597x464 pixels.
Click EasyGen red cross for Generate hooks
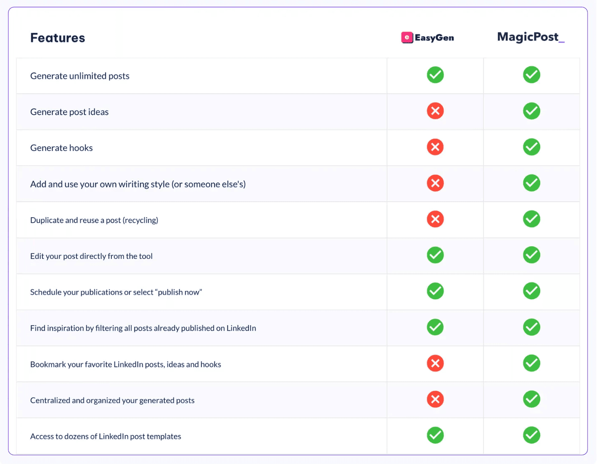click(x=435, y=147)
